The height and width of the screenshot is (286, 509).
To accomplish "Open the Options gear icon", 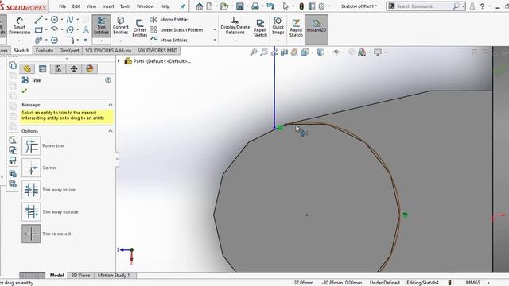I will click(x=321, y=6).
